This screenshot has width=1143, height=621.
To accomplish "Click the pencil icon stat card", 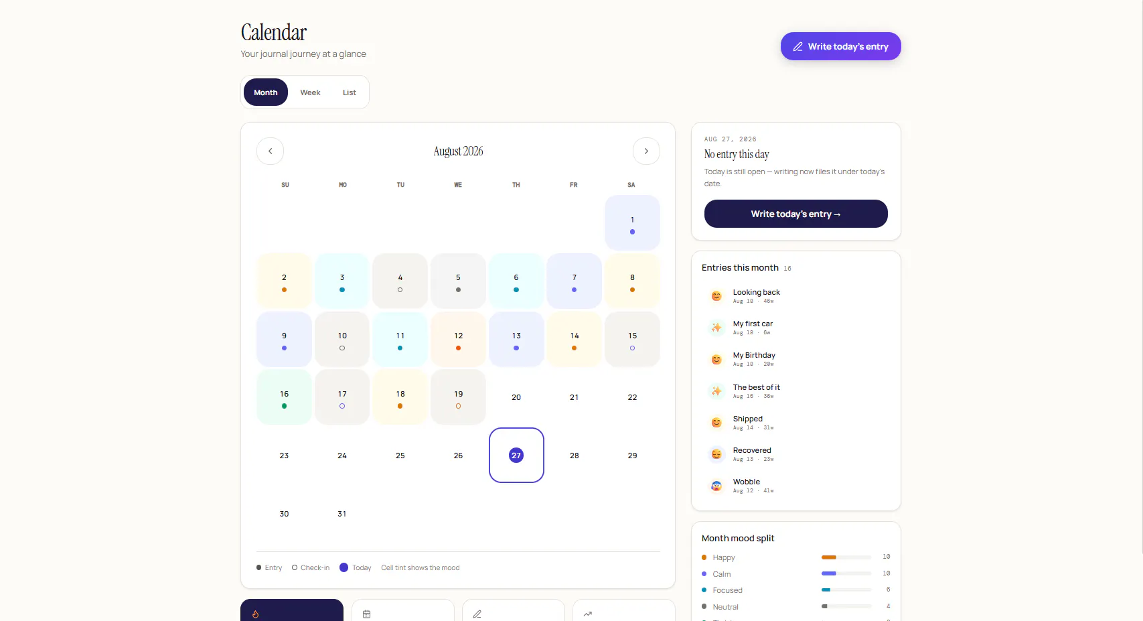I will [x=514, y=610].
